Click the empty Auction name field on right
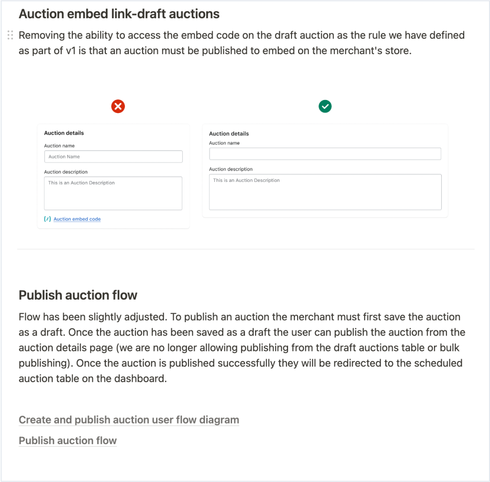 (x=325, y=154)
